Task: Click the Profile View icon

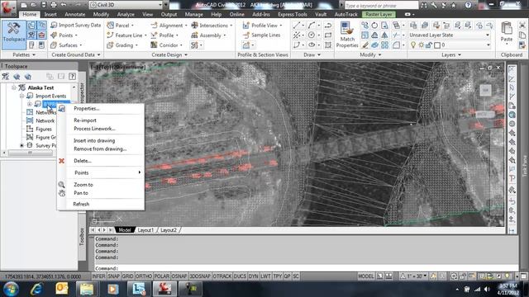Action: click(x=246, y=26)
